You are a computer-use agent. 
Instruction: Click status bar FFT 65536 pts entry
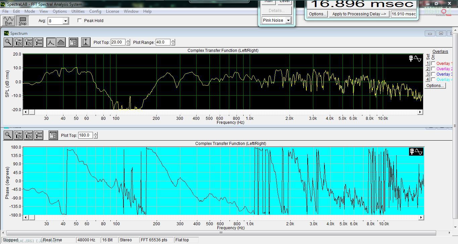pyautogui.click(x=157, y=240)
